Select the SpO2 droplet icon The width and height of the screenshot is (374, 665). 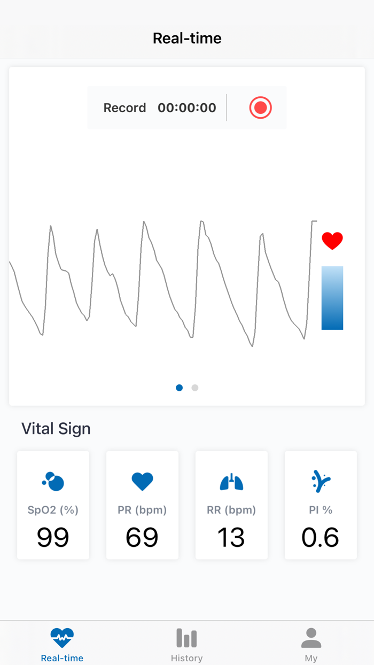click(53, 481)
